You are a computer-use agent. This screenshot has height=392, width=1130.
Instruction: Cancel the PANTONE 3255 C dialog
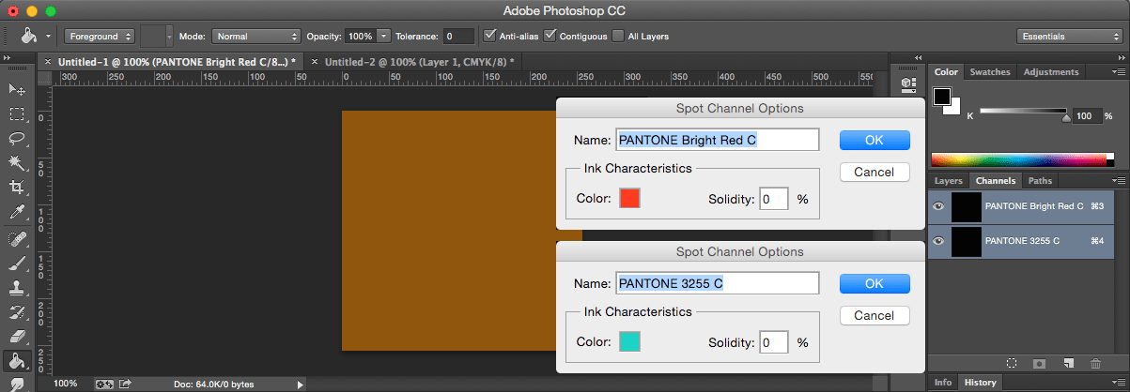875,316
